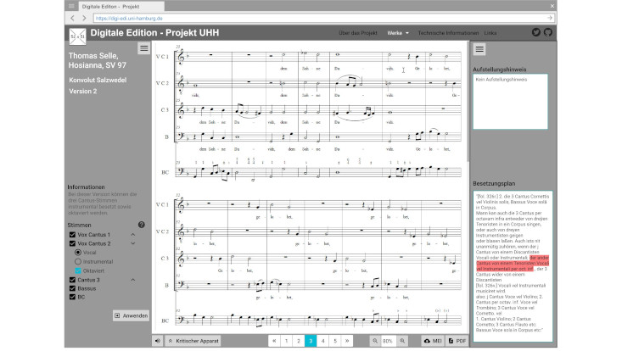The image size is (622, 351).
Task: Navigate browser forward arrow
Action: (84, 18)
